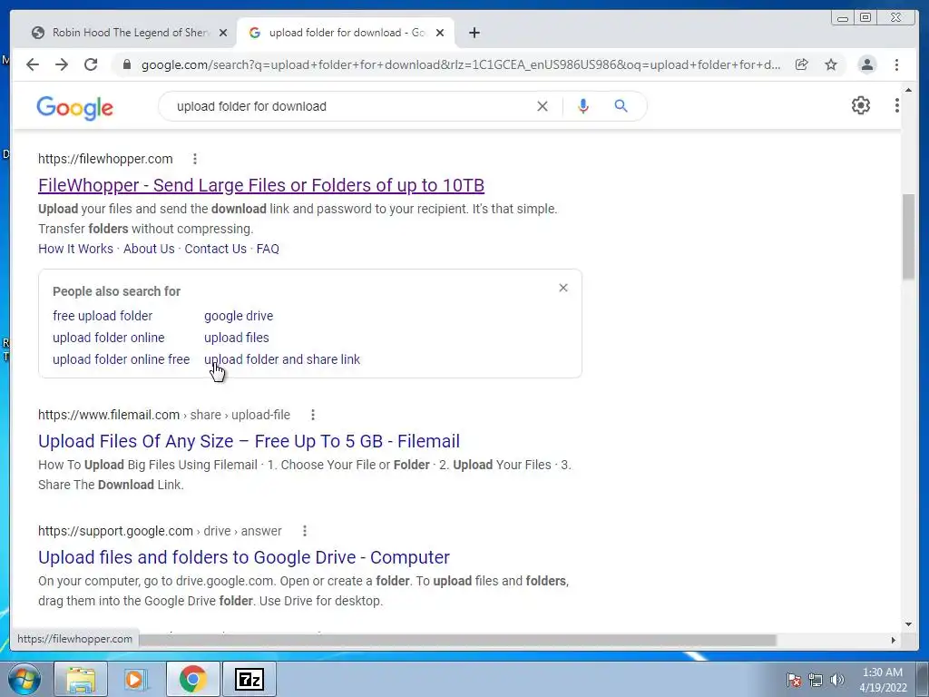Open options dots for filemail.com result
The width and height of the screenshot is (929, 697).
coord(313,415)
